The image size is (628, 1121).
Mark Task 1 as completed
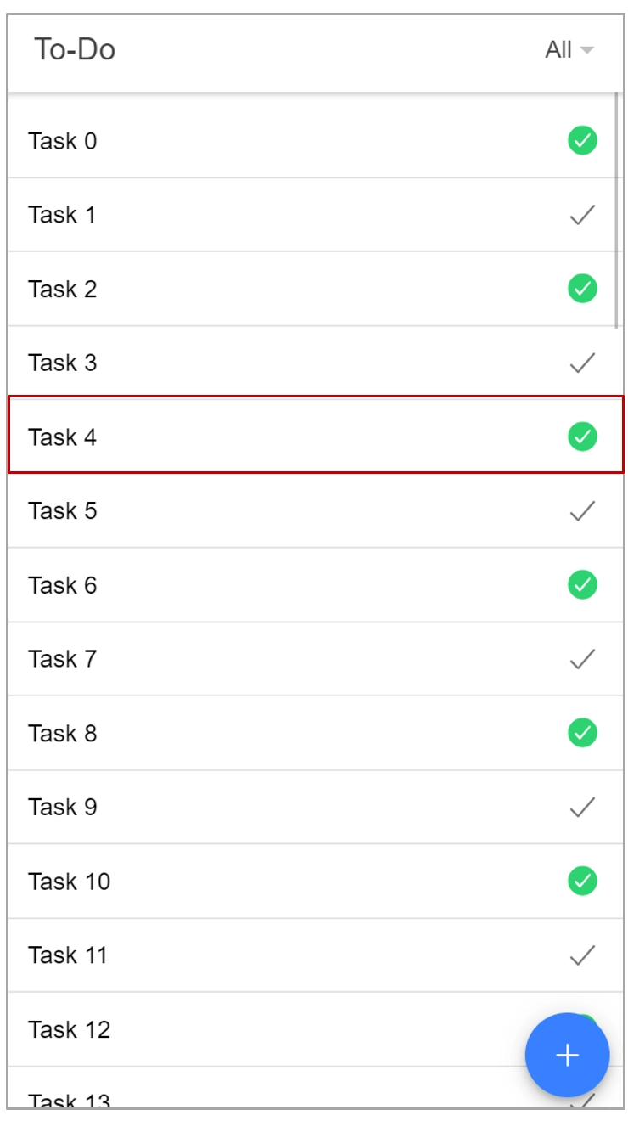pos(582,215)
